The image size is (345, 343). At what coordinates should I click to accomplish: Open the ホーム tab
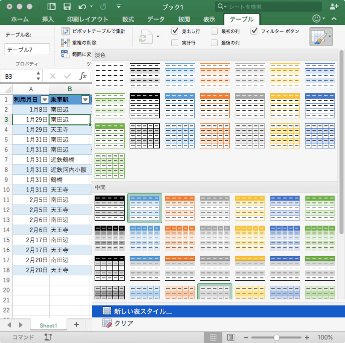click(x=20, y=20)
